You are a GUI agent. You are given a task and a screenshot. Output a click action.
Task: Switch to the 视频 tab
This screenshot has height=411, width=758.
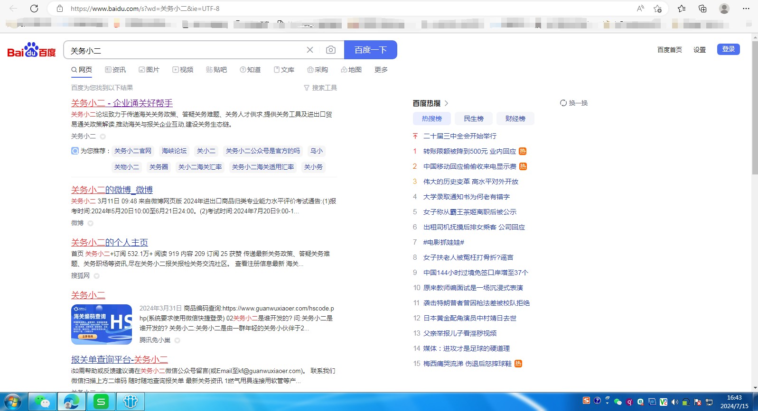click(183, 70)
